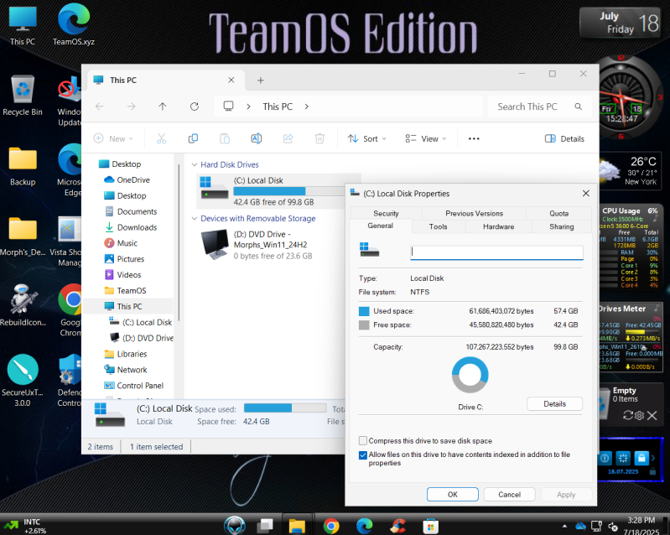The image size is (670, 535).
Task: Switch to the Sharing tab
Action: click(562, 226)
